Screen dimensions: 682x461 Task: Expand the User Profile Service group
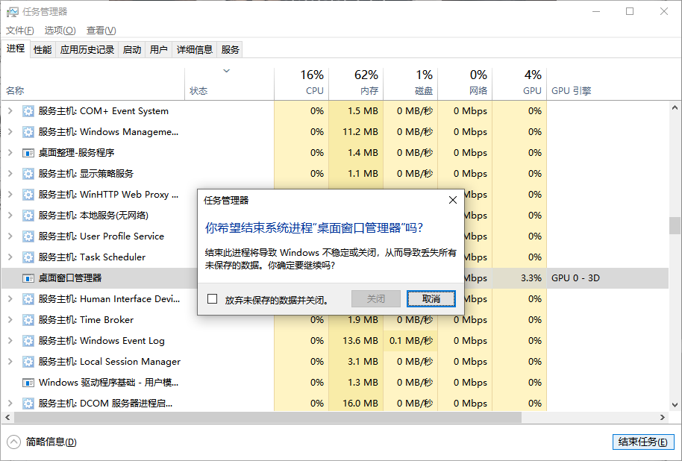(x=10, y=236)
